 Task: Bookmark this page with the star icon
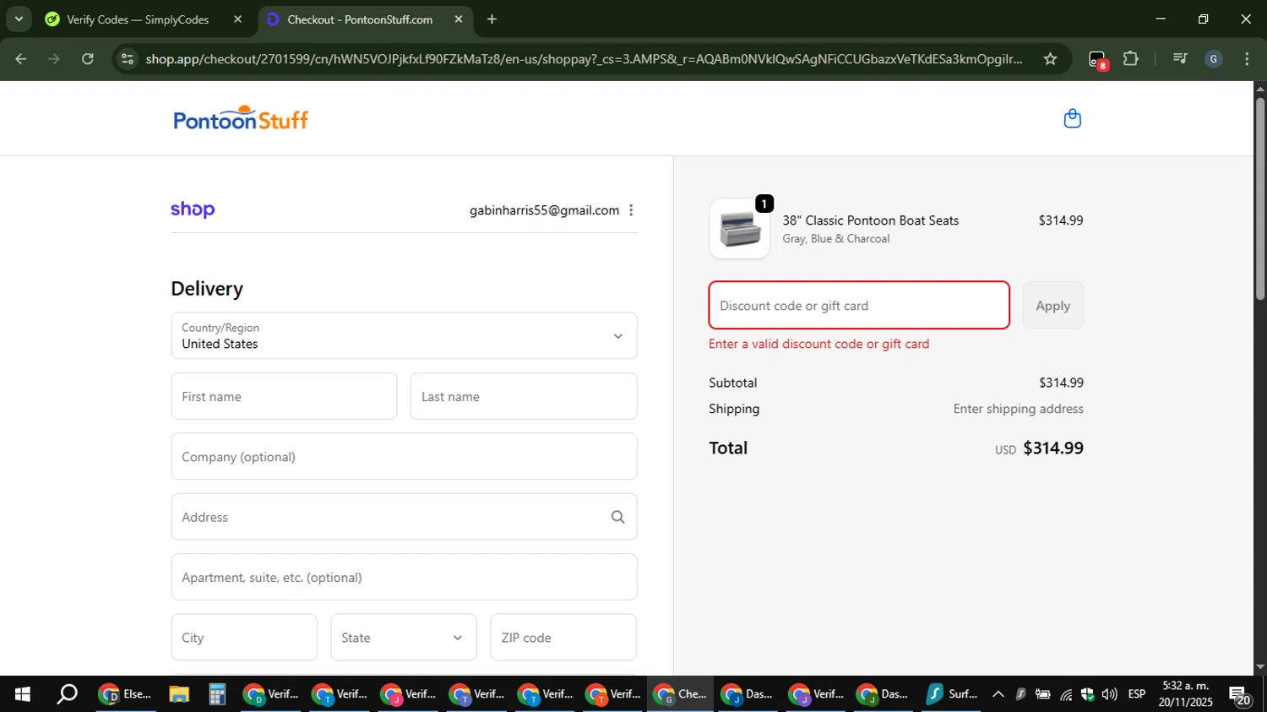click(1050, 59)
